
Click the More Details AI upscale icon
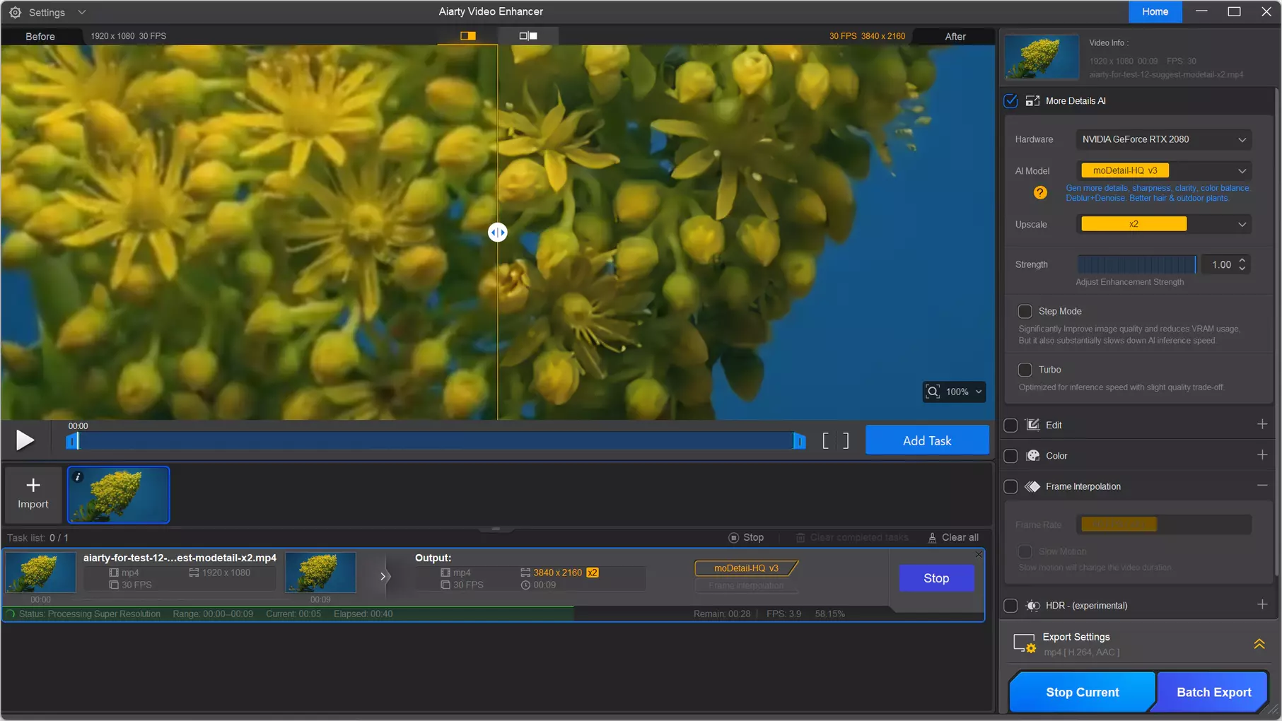tap(1032, 101)
